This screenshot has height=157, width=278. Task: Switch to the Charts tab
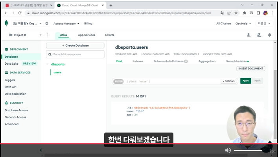click(x=110, y=35)
